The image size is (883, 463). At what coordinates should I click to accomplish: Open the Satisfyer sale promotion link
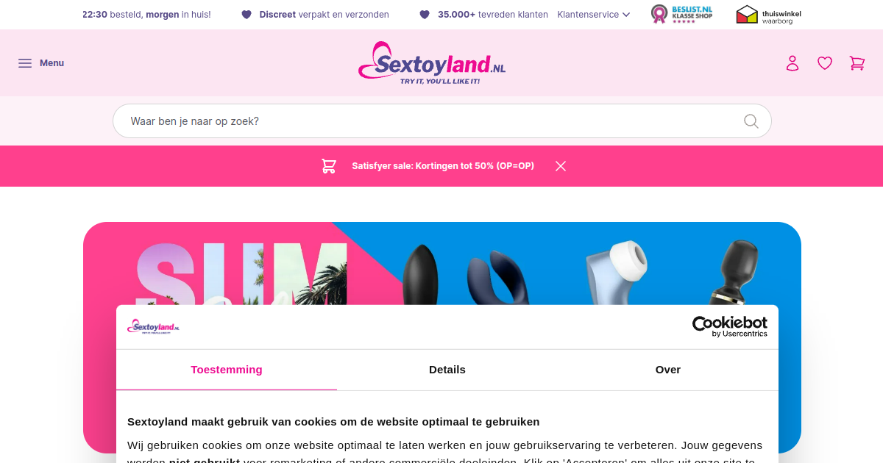pos(443,166)
